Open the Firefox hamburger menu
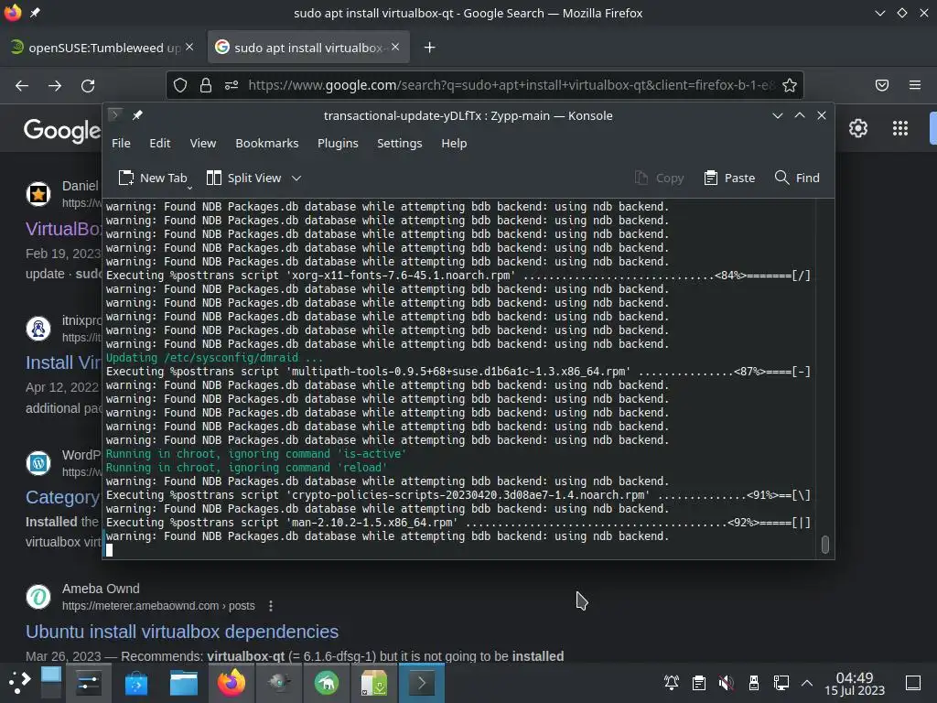The image size is (937, 703). coord(915,85)
